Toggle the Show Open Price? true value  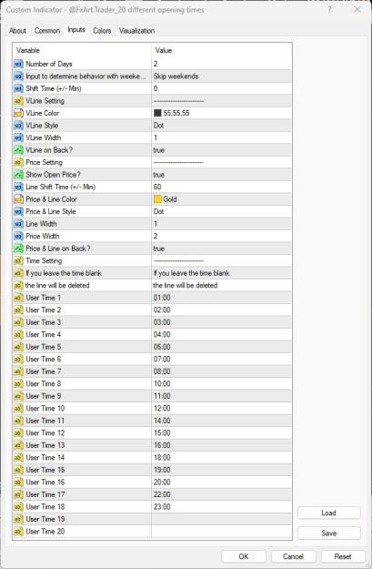tap(221, 175)
